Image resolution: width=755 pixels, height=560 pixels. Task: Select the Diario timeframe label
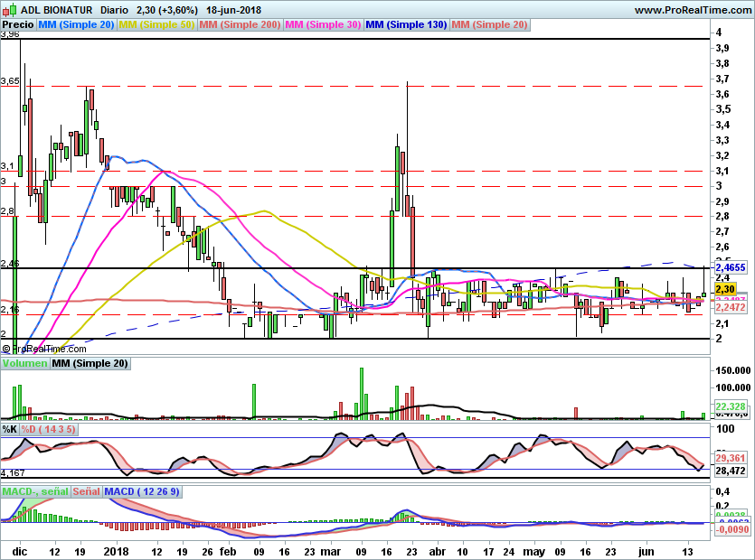tap(115, 10)
